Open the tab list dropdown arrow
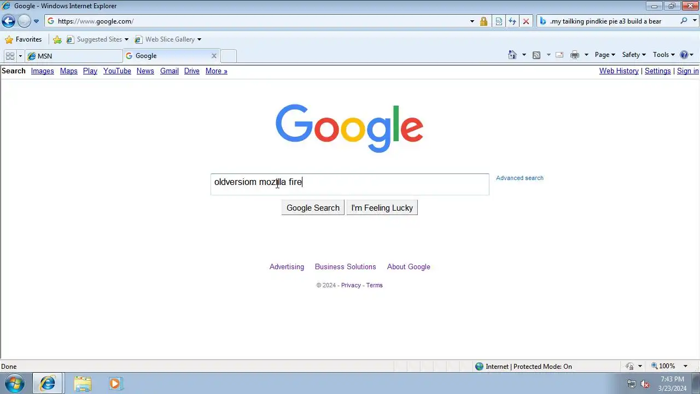Image resolution: width=700 pixels, height=394 pixels. pyautogui.click(x=20, y=56)
